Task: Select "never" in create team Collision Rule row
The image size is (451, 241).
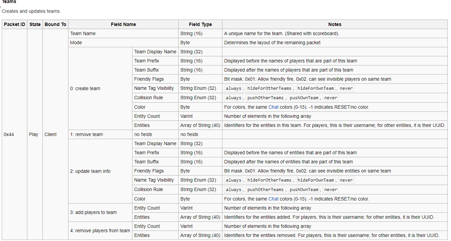Action: 331,98
